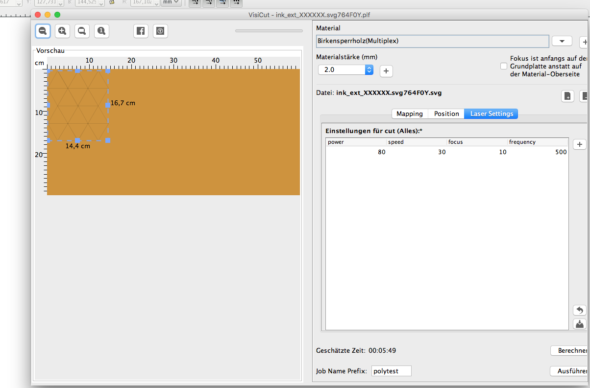Open the mm unit dropdown in Inkscape
Viewport: 590px width, 388px height.
171,2
